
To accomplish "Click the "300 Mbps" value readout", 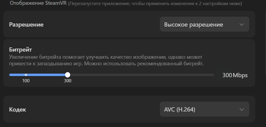I will 235,75.
